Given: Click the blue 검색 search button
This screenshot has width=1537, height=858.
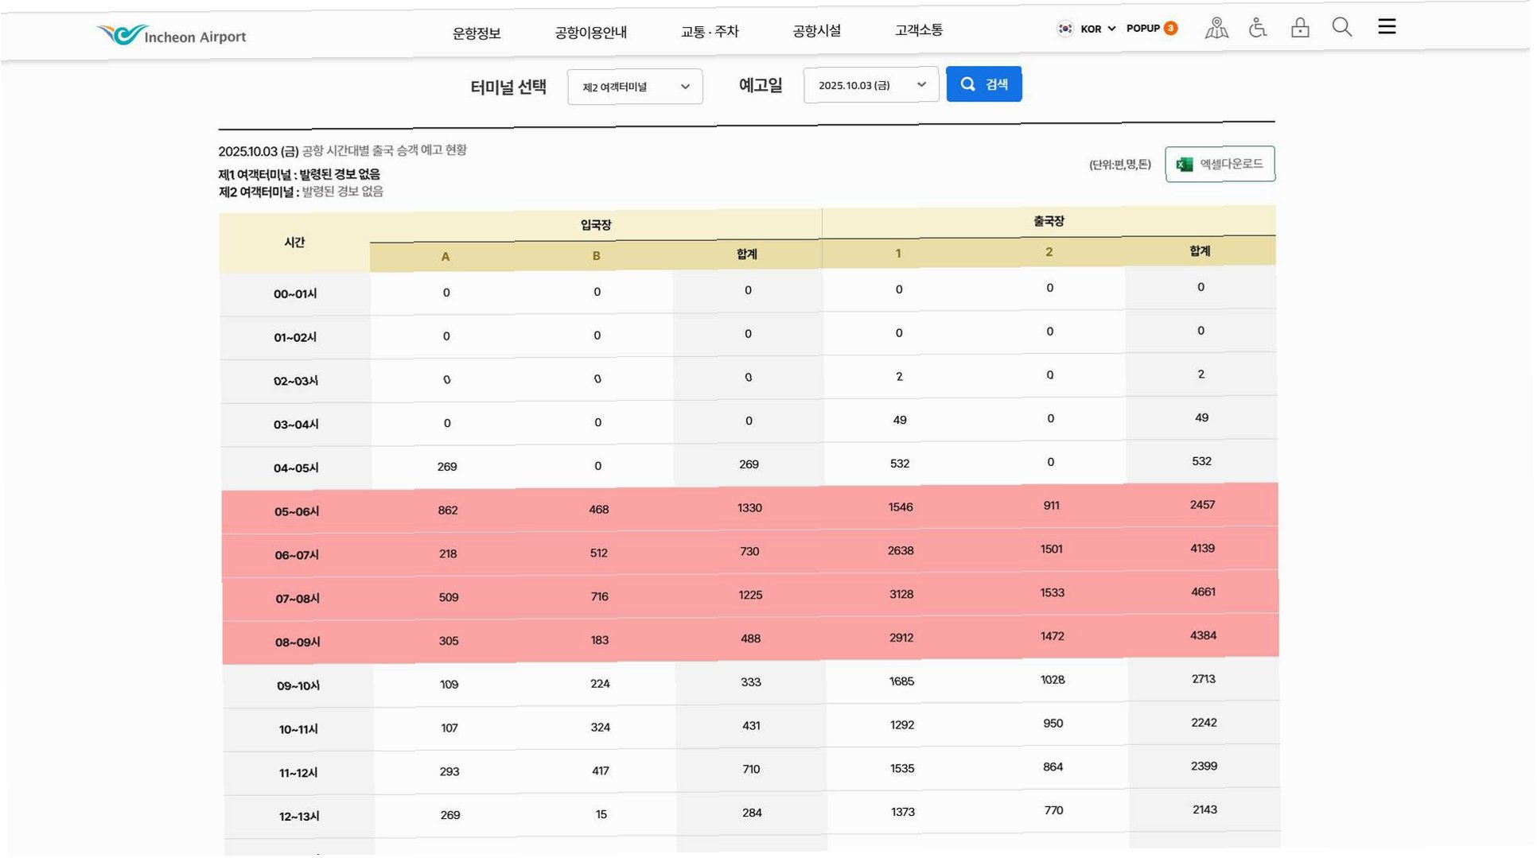Looking at the screenshot, I should [984, 84].
